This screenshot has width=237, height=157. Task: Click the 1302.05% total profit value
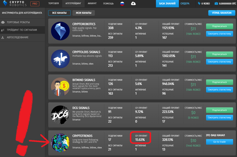[x=168, y=56]
